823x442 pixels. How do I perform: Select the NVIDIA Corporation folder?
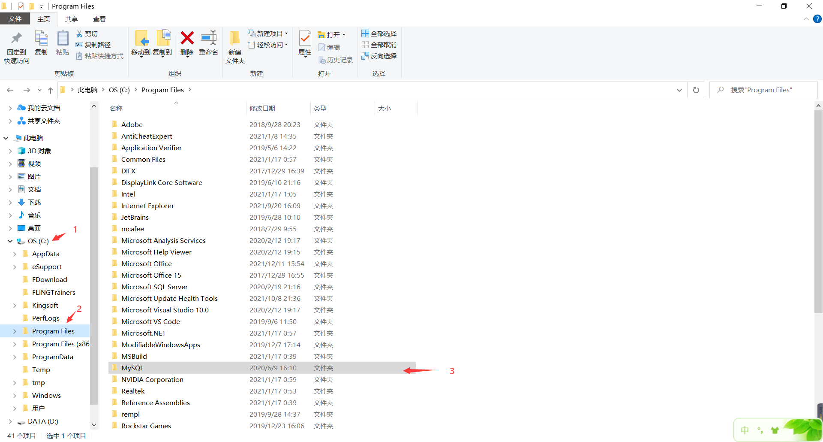(262, 379)
